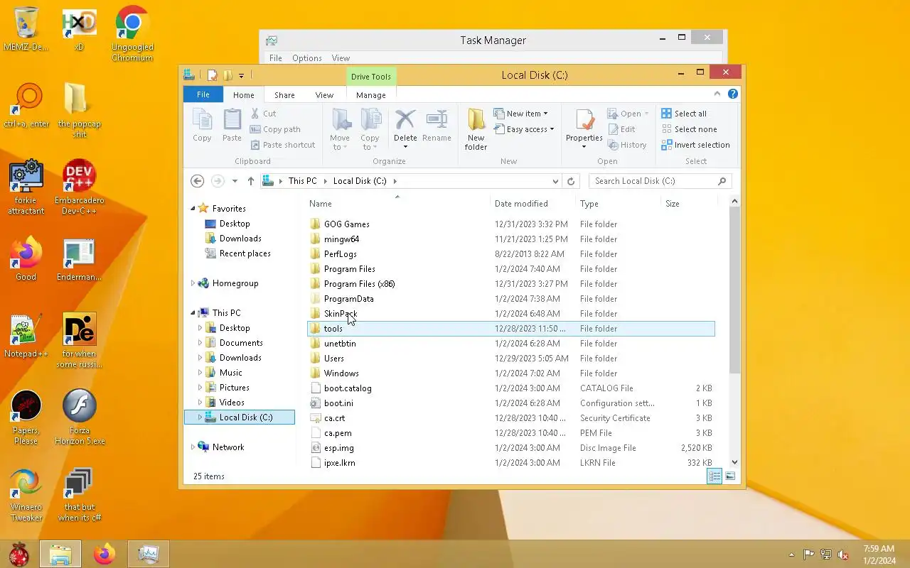Switch to the View ribbon tab

pyautogui.click(x=324, y=95)
